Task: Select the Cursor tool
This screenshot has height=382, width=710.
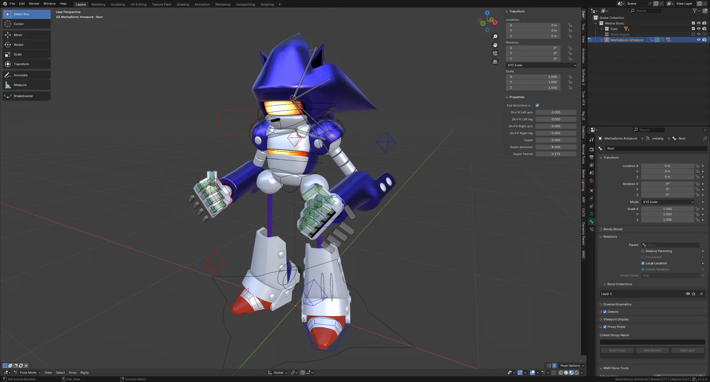Action: (27, 24)
